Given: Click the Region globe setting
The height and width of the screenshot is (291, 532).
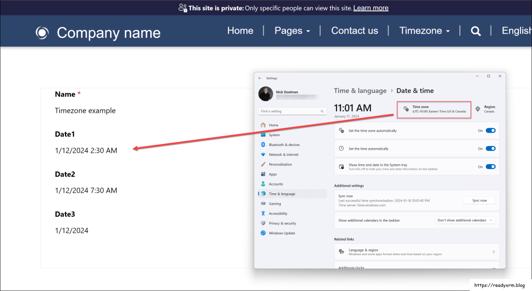Looking at the screenshot, I should click(x=485, y=109).
